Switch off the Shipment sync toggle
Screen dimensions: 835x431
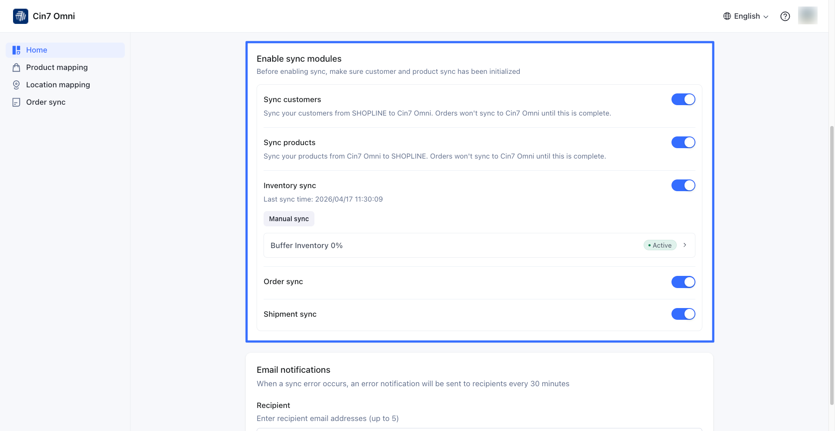(x=683, y=314)
